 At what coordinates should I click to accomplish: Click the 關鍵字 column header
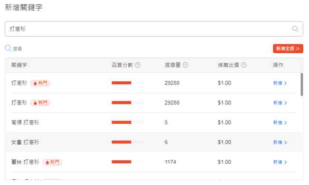pos(19,65)
